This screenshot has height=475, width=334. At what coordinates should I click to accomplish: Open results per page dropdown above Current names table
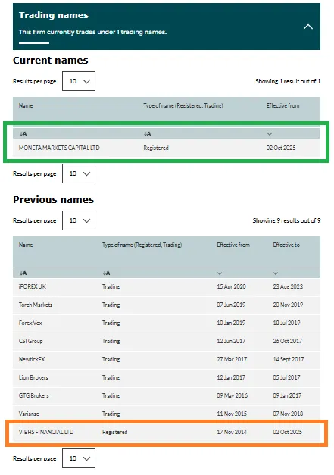click(x=79, y=81)
